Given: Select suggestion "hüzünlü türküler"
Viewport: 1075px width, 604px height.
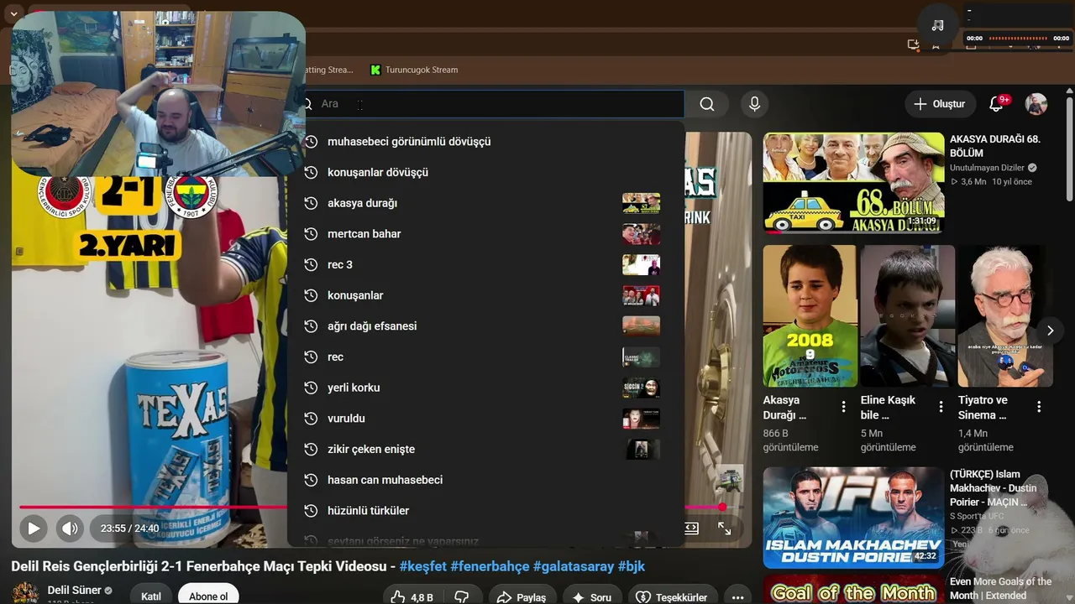Looking at the screenshot, I should pos(485,511).
